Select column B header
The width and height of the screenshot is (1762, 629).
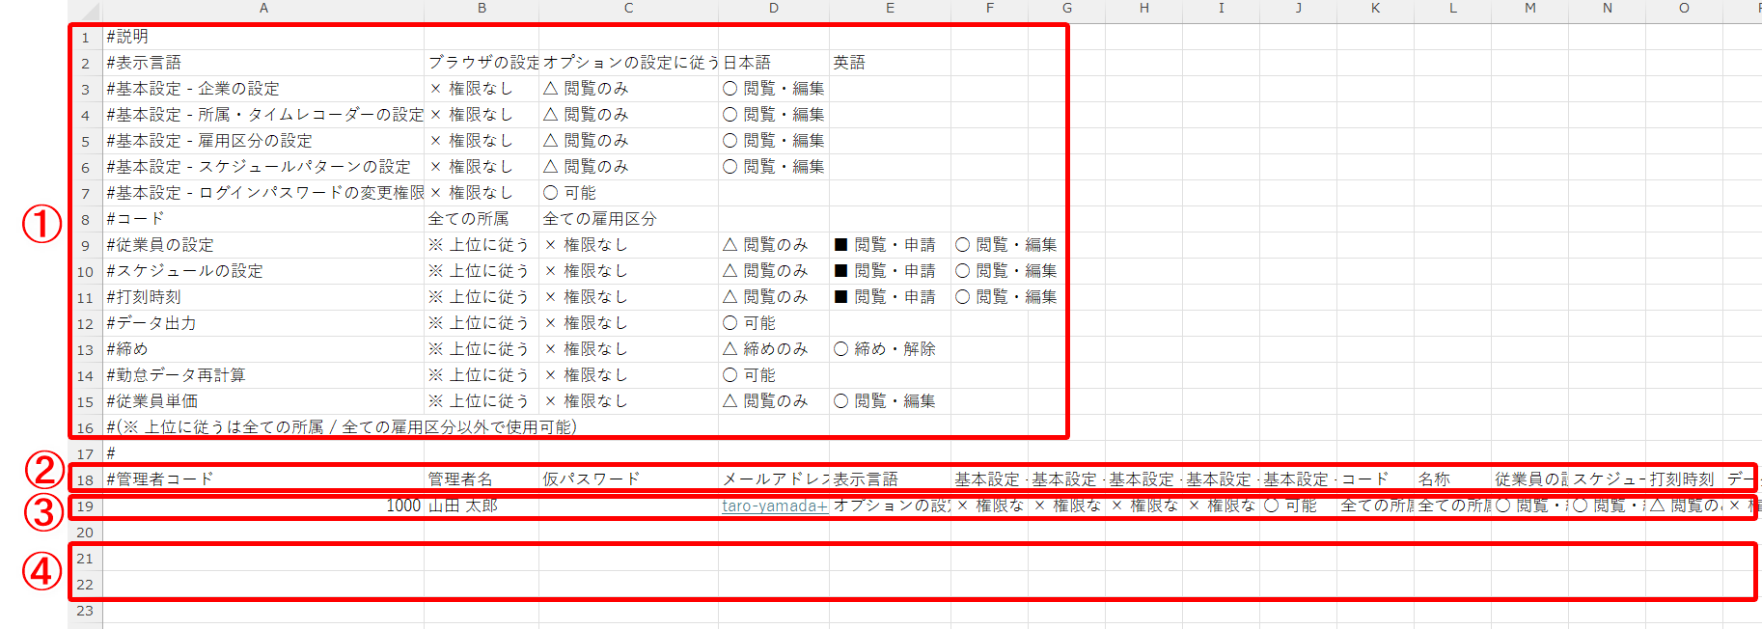[x=482, y=9]
